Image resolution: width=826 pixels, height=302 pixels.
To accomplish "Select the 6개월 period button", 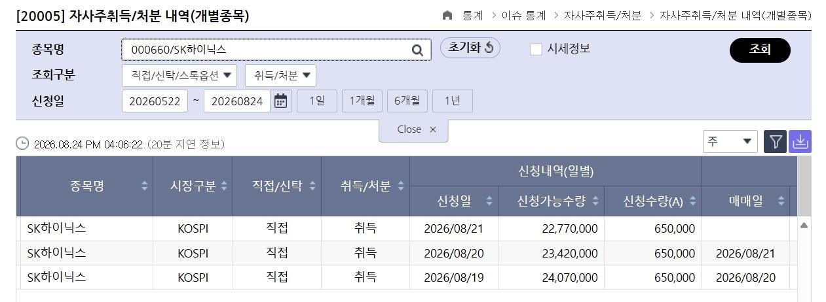I will (407, 101).
